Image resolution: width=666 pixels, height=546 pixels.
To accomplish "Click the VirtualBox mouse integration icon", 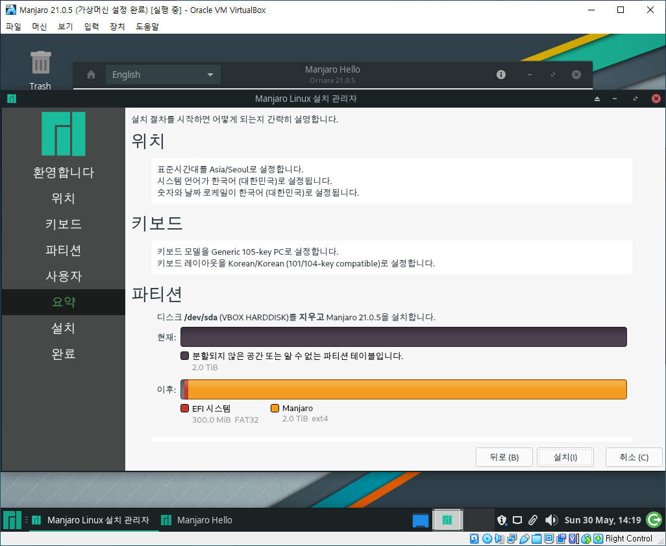I will [x=586, y=539].
